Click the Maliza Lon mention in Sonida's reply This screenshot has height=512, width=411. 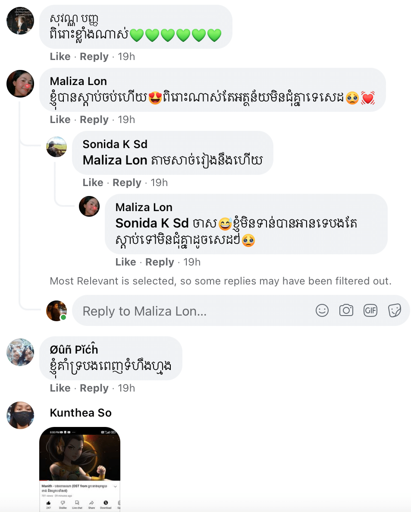(115, 160)
